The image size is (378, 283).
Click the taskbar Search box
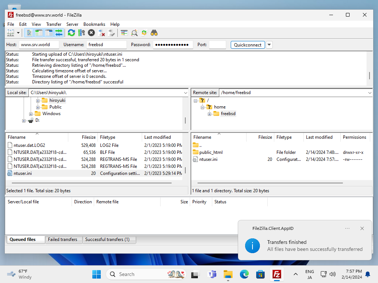(146, 274)
